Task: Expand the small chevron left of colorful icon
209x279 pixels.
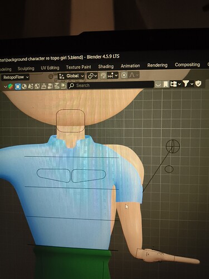Action: click(6, 87)
